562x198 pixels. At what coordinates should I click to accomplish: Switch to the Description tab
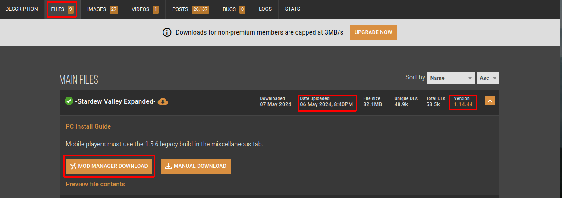click(x=22, y=9)
